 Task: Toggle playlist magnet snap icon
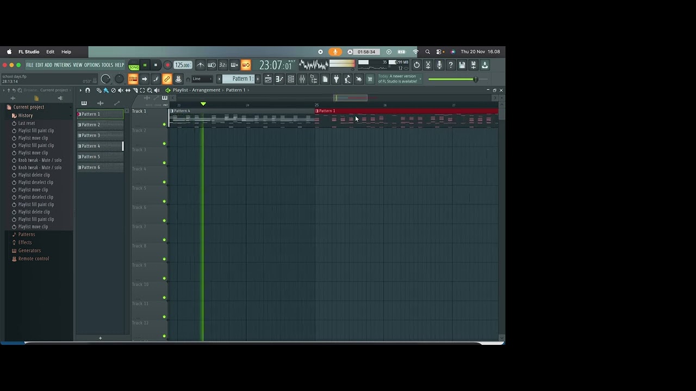coord(88,90)
